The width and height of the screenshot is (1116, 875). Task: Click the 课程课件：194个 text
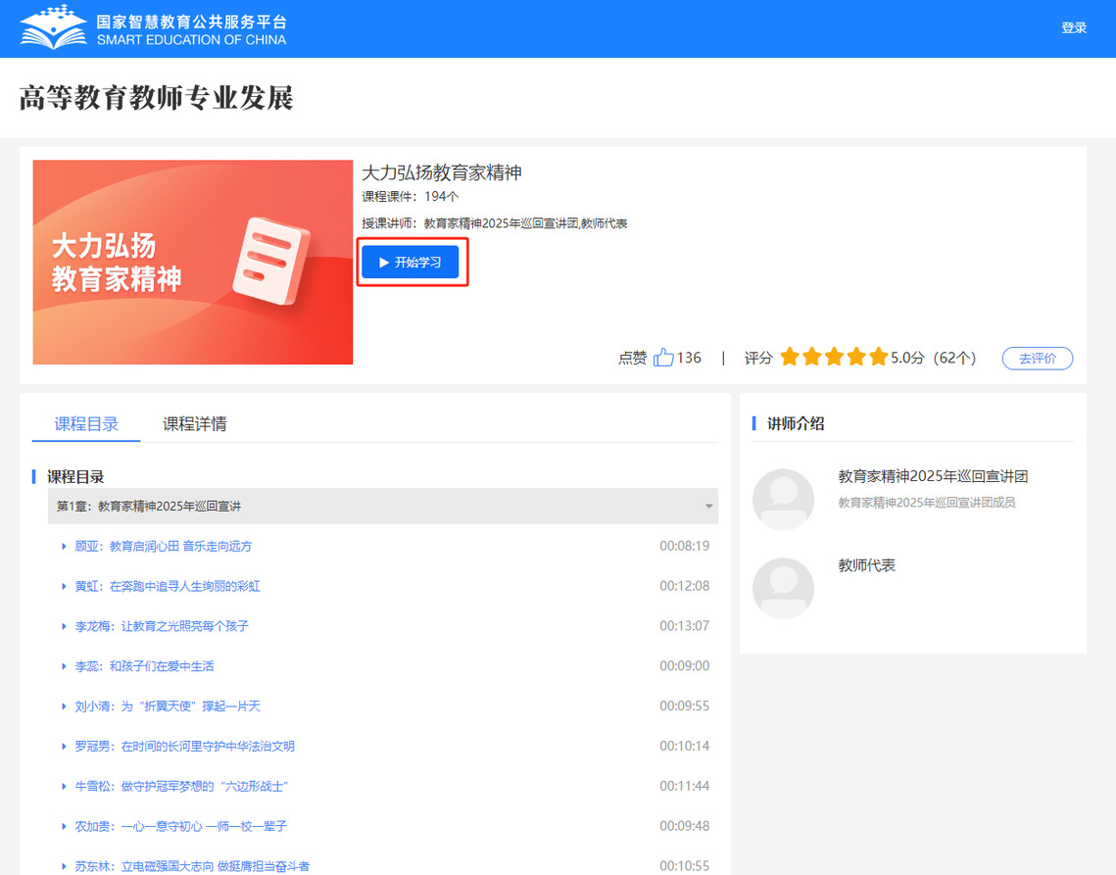(410, 197)
